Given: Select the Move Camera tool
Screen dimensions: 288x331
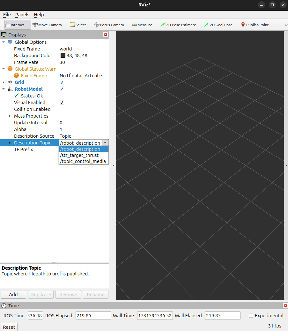Looking at the screenshot, I should coord(47,25).
